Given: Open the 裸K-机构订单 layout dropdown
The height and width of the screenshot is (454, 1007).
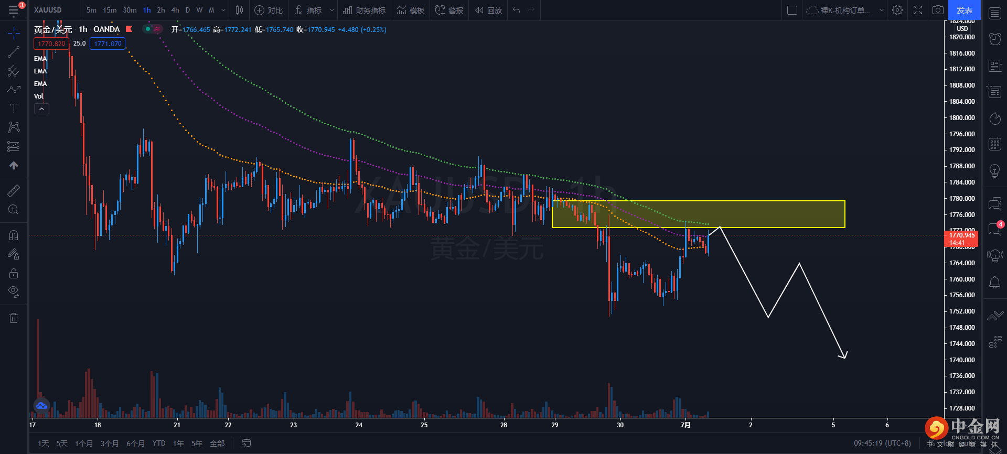Looking at the screenshot, I should [x=881, y=10].
